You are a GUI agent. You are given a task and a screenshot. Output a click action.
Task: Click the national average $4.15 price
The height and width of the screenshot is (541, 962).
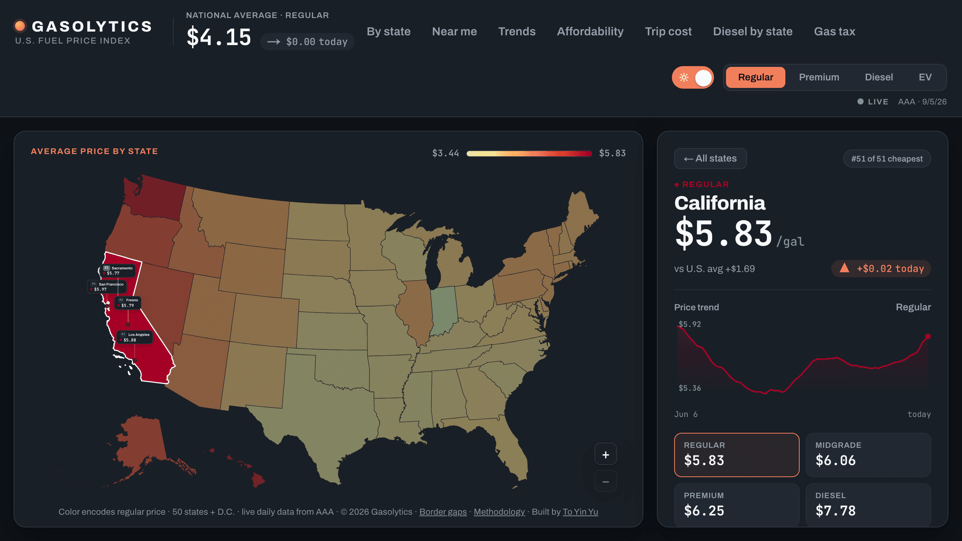219,37
